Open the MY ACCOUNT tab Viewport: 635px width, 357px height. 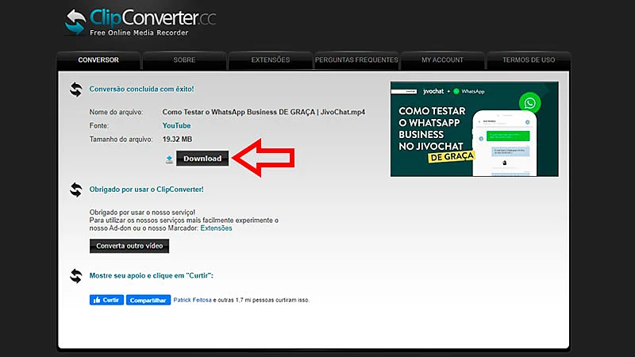pyautogui.click(x=442, y=60)
